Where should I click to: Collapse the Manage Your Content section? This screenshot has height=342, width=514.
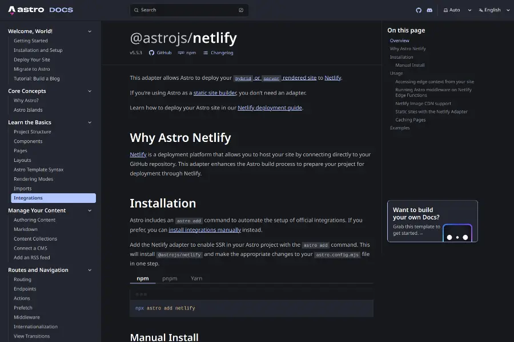point(90,210)
